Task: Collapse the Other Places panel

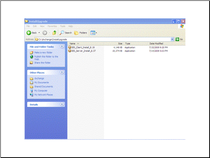Action: click(x=62, y=72)
